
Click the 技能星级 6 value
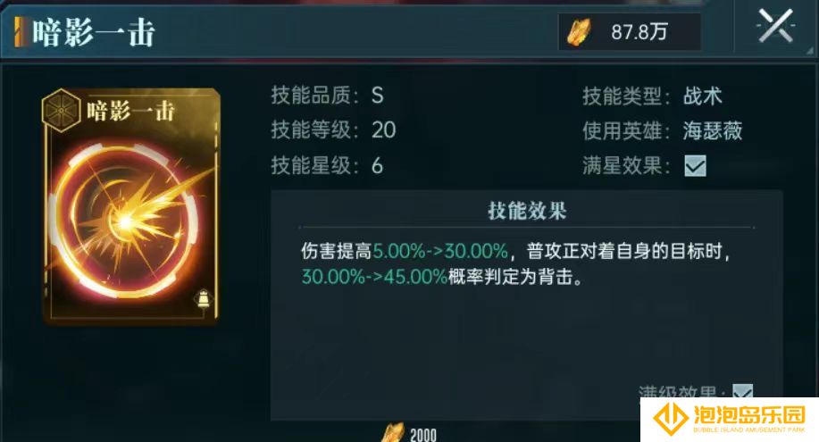click(377, 165)
